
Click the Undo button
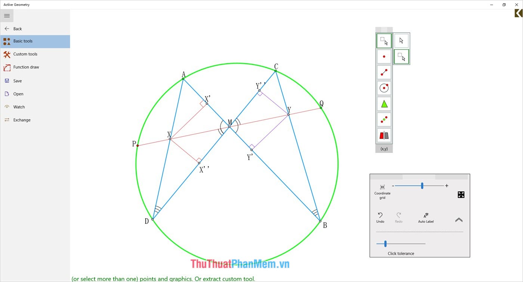380,218
